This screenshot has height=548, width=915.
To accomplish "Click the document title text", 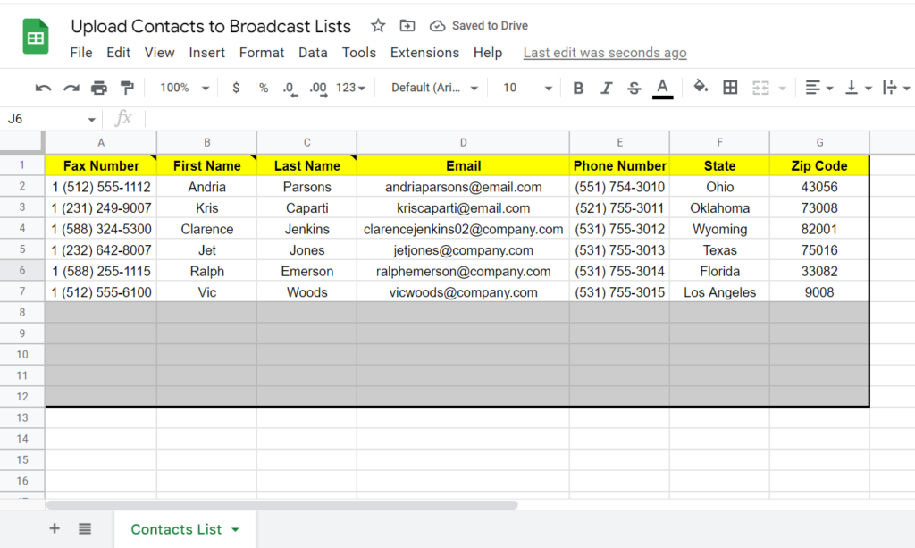I will click(211, 26).
